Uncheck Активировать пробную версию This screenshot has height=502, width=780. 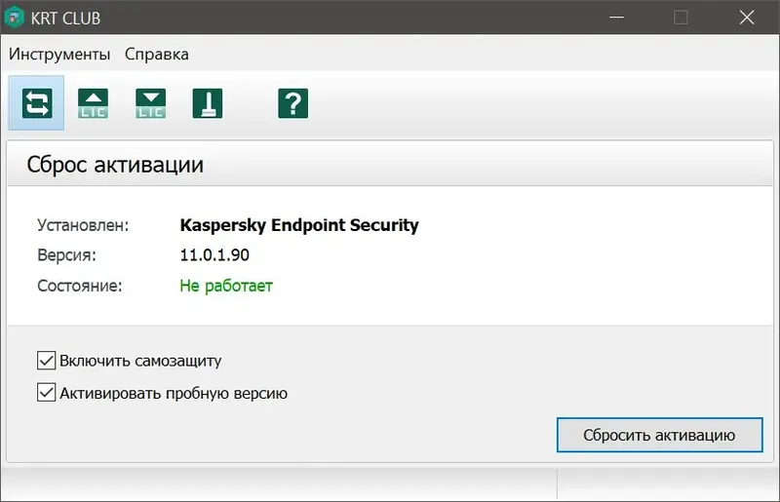pos(46,394)
